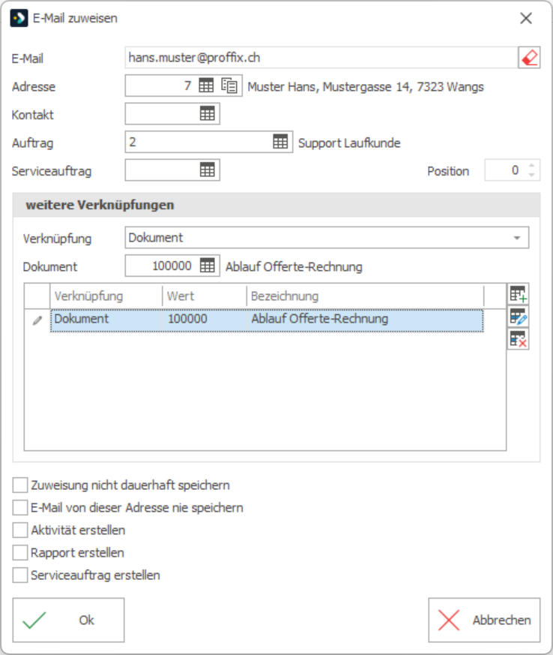Click the Proffix app icon in title bar
The width and height of the screenshot is (553, 655).
pos(19,18)
